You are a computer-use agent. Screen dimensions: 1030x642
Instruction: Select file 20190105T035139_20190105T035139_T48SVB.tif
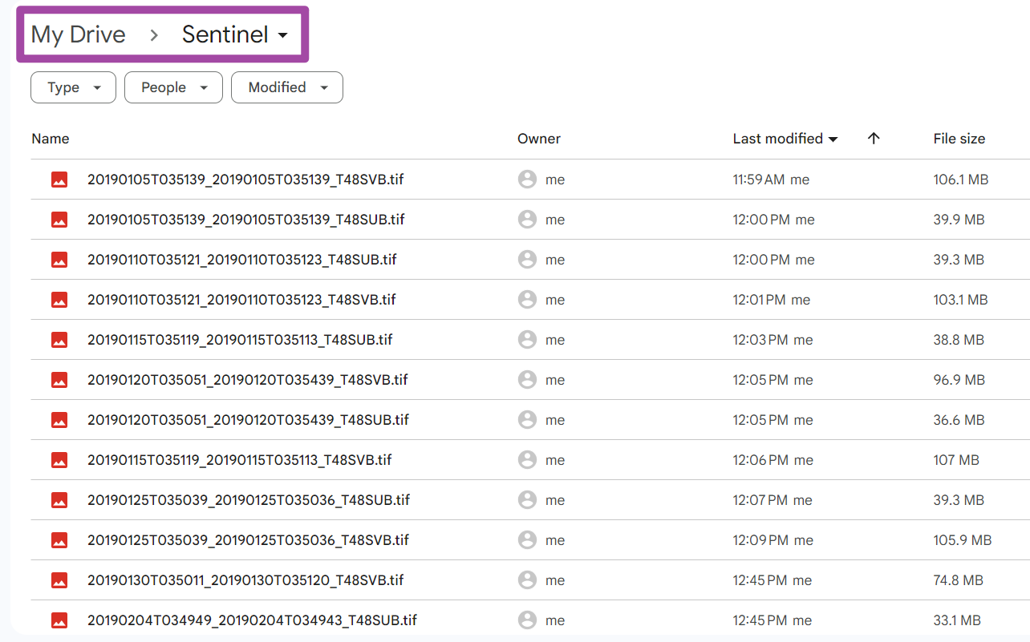[245, 180]
